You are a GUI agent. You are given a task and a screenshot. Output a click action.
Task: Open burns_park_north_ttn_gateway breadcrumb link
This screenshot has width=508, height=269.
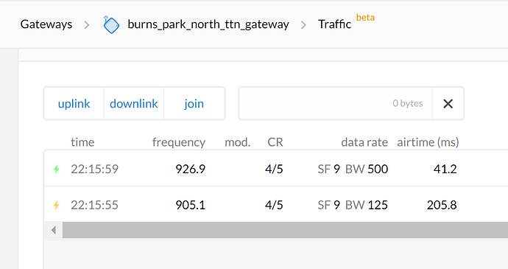pyautogui.click(x=208, y=24)
